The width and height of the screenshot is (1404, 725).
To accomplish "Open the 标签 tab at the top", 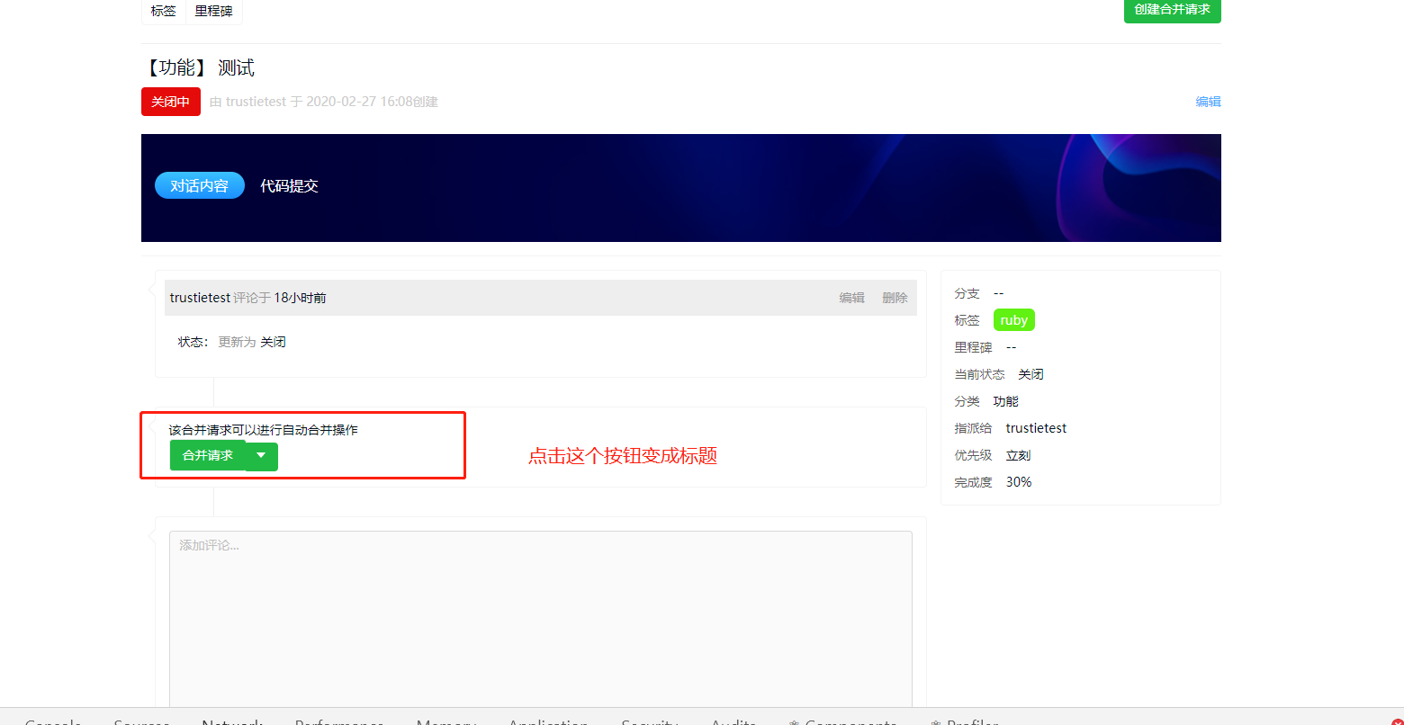I will (x=164, y=11).
